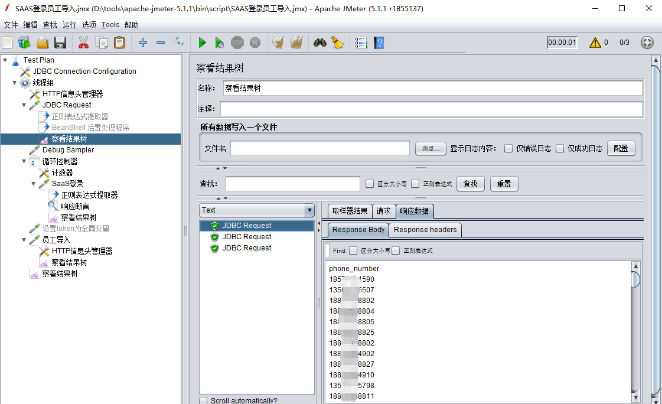Collapse the 线程组 tree node
Screen dimensions: 662x404
(15, 83)
